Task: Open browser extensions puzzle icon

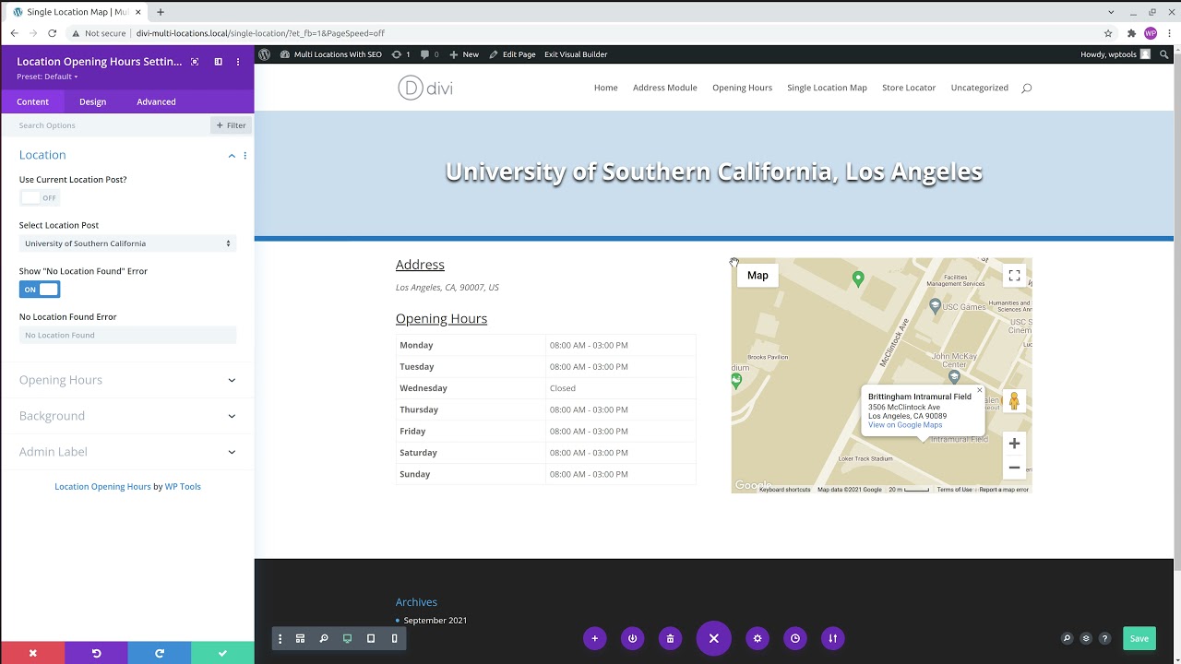Action: pyautogui.click(x=1131, y=33)
